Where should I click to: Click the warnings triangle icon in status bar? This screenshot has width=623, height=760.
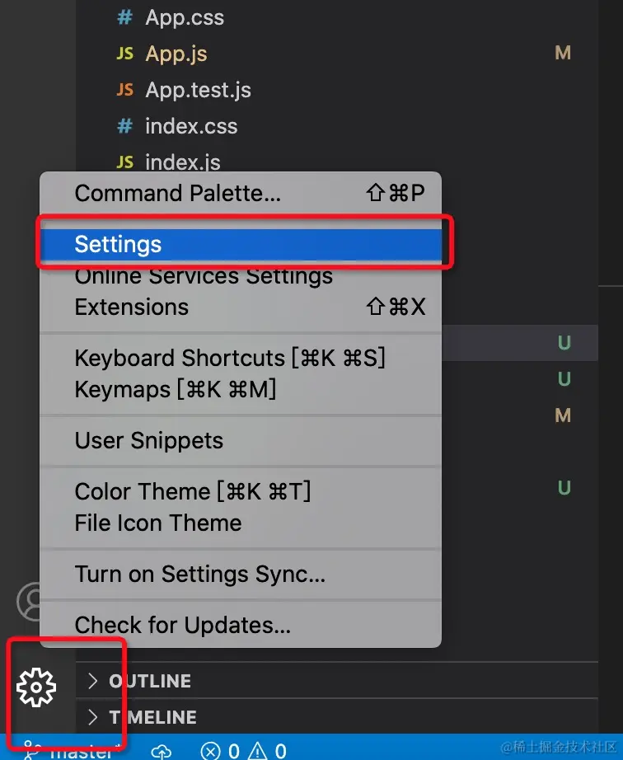[x=260, y=751]
